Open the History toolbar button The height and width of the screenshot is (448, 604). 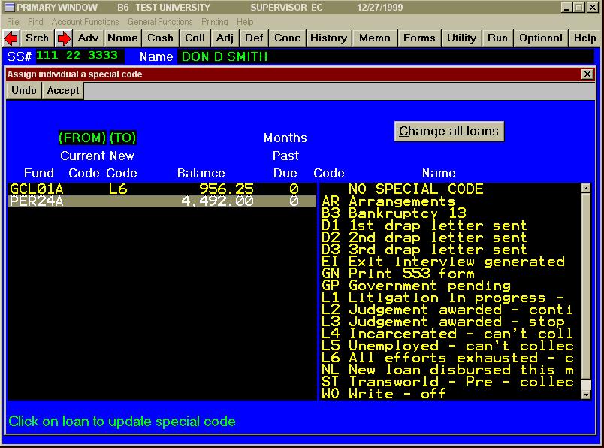(328, 38)
